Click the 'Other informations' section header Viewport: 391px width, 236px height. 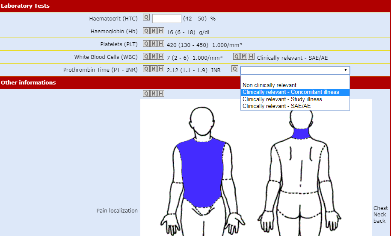pyautogui.click(x=28, y=82)
